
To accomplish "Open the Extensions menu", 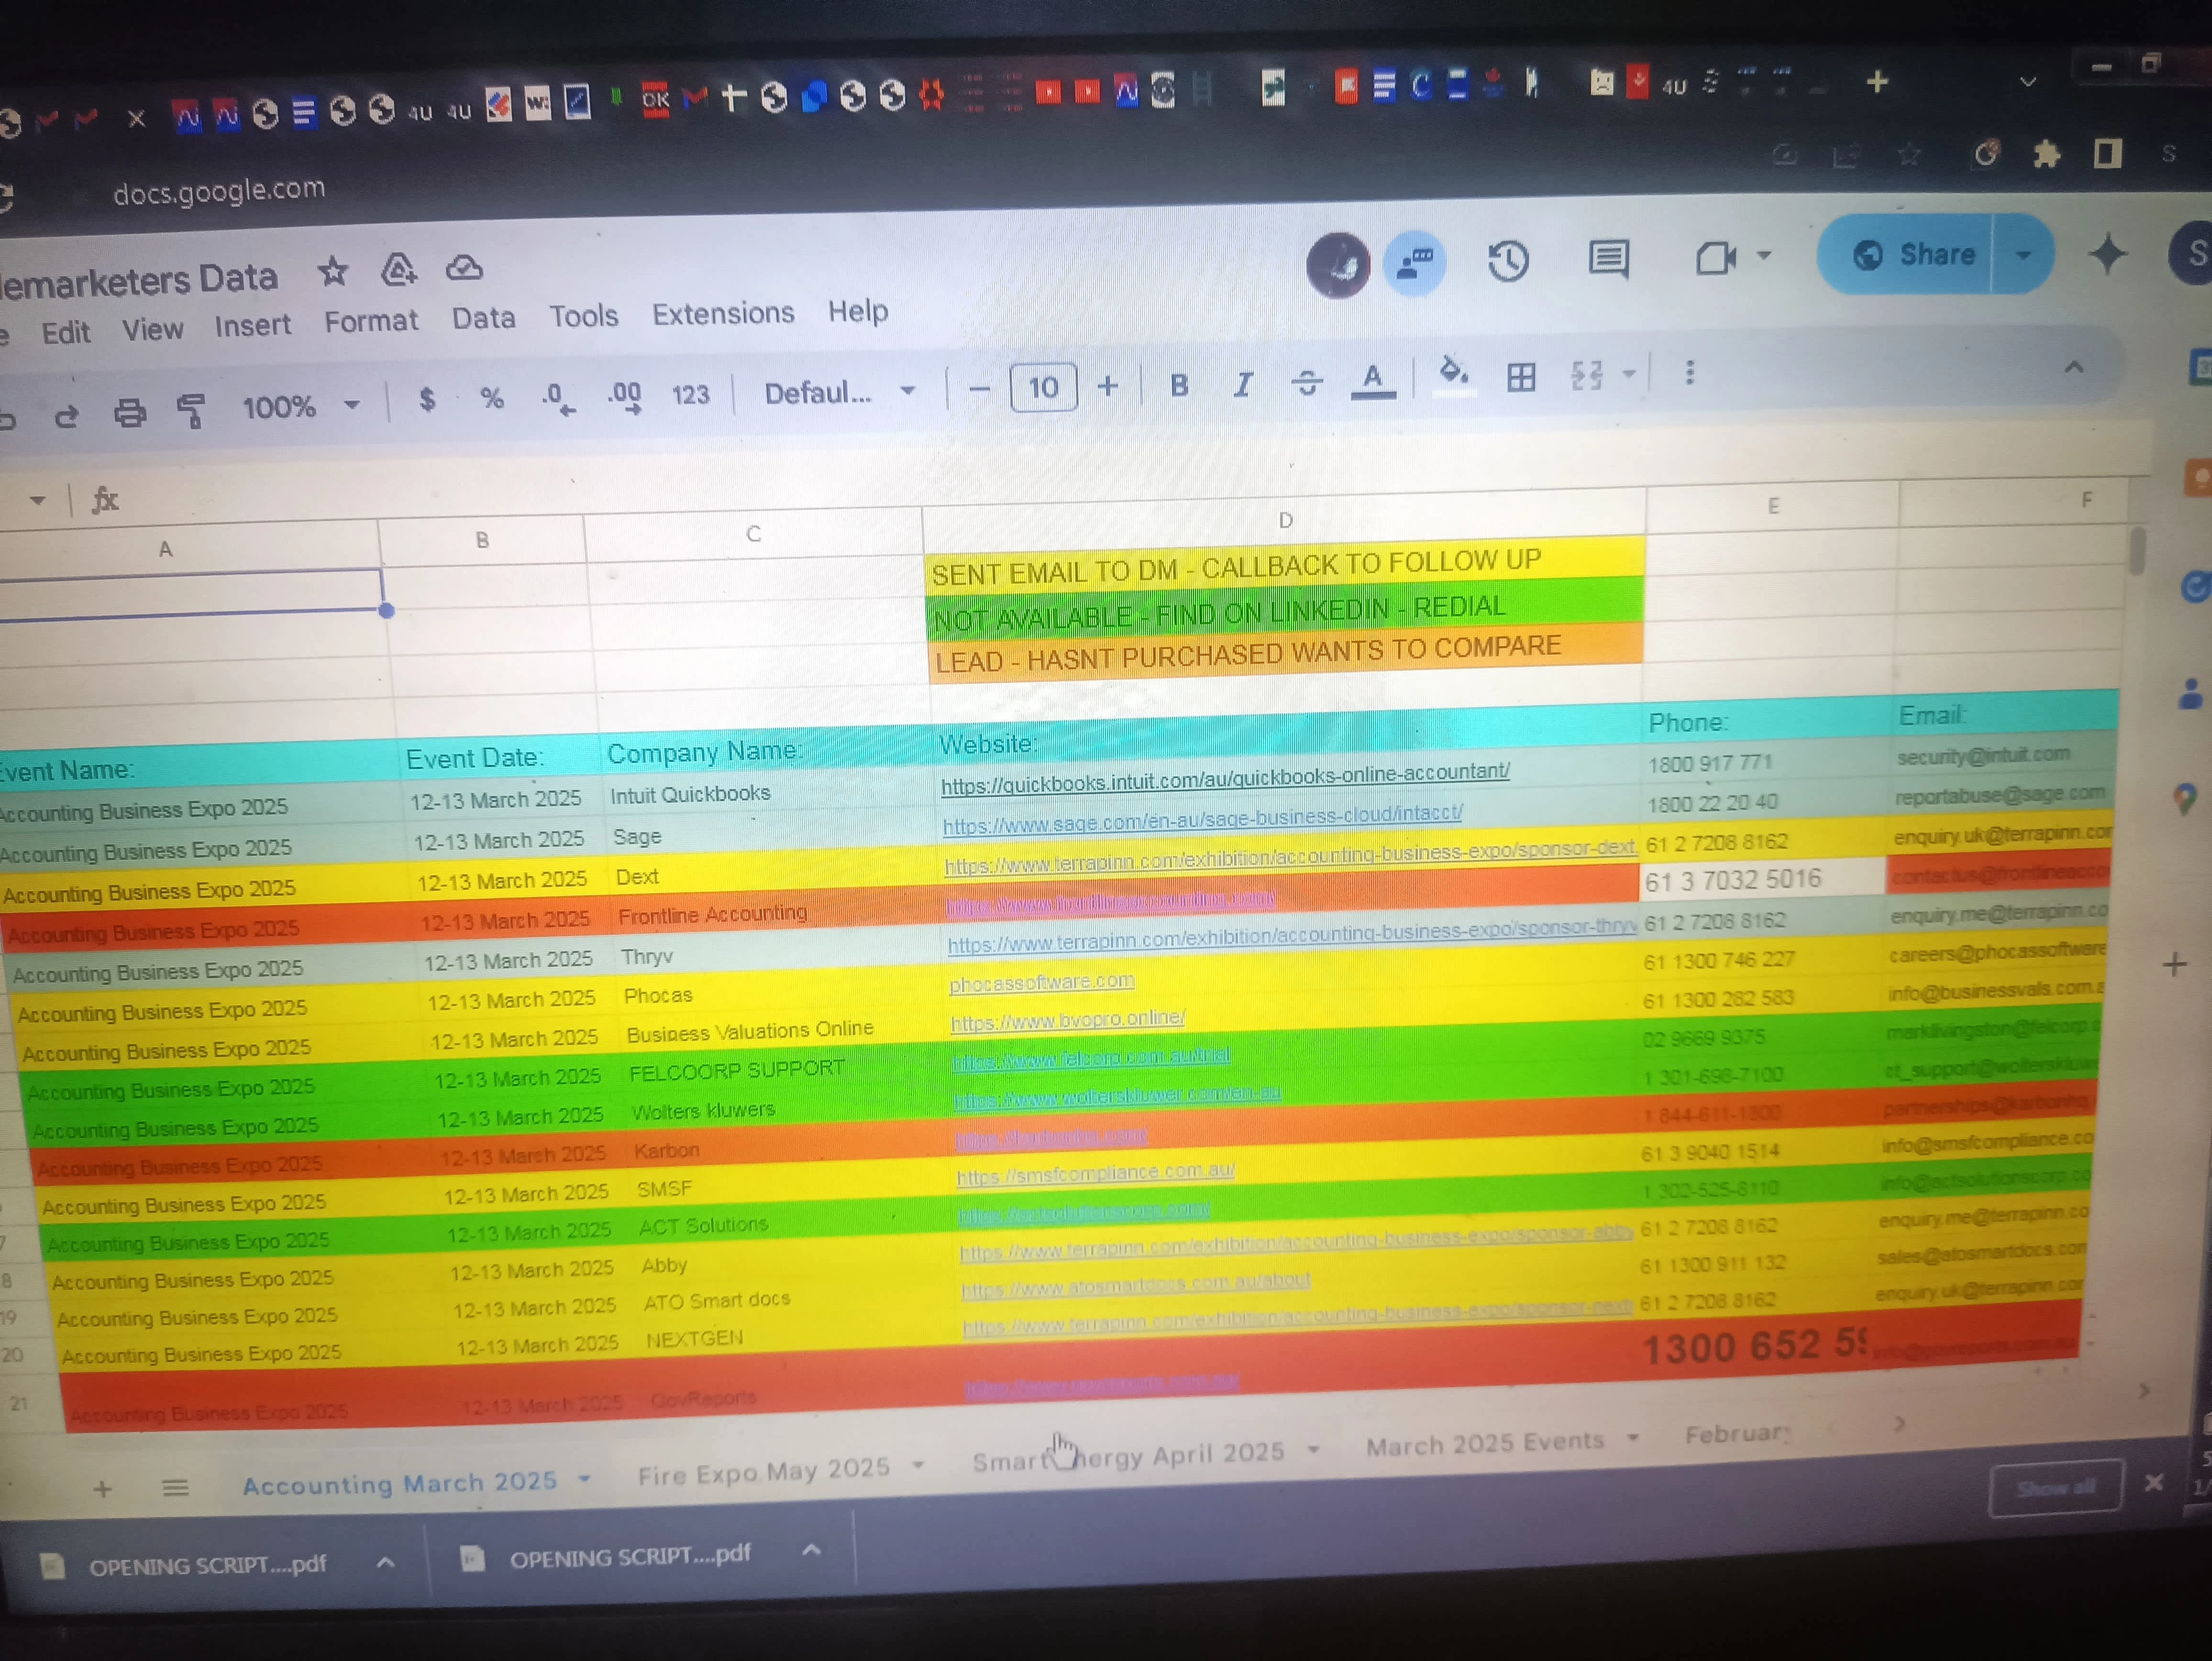I will (722, 314).
